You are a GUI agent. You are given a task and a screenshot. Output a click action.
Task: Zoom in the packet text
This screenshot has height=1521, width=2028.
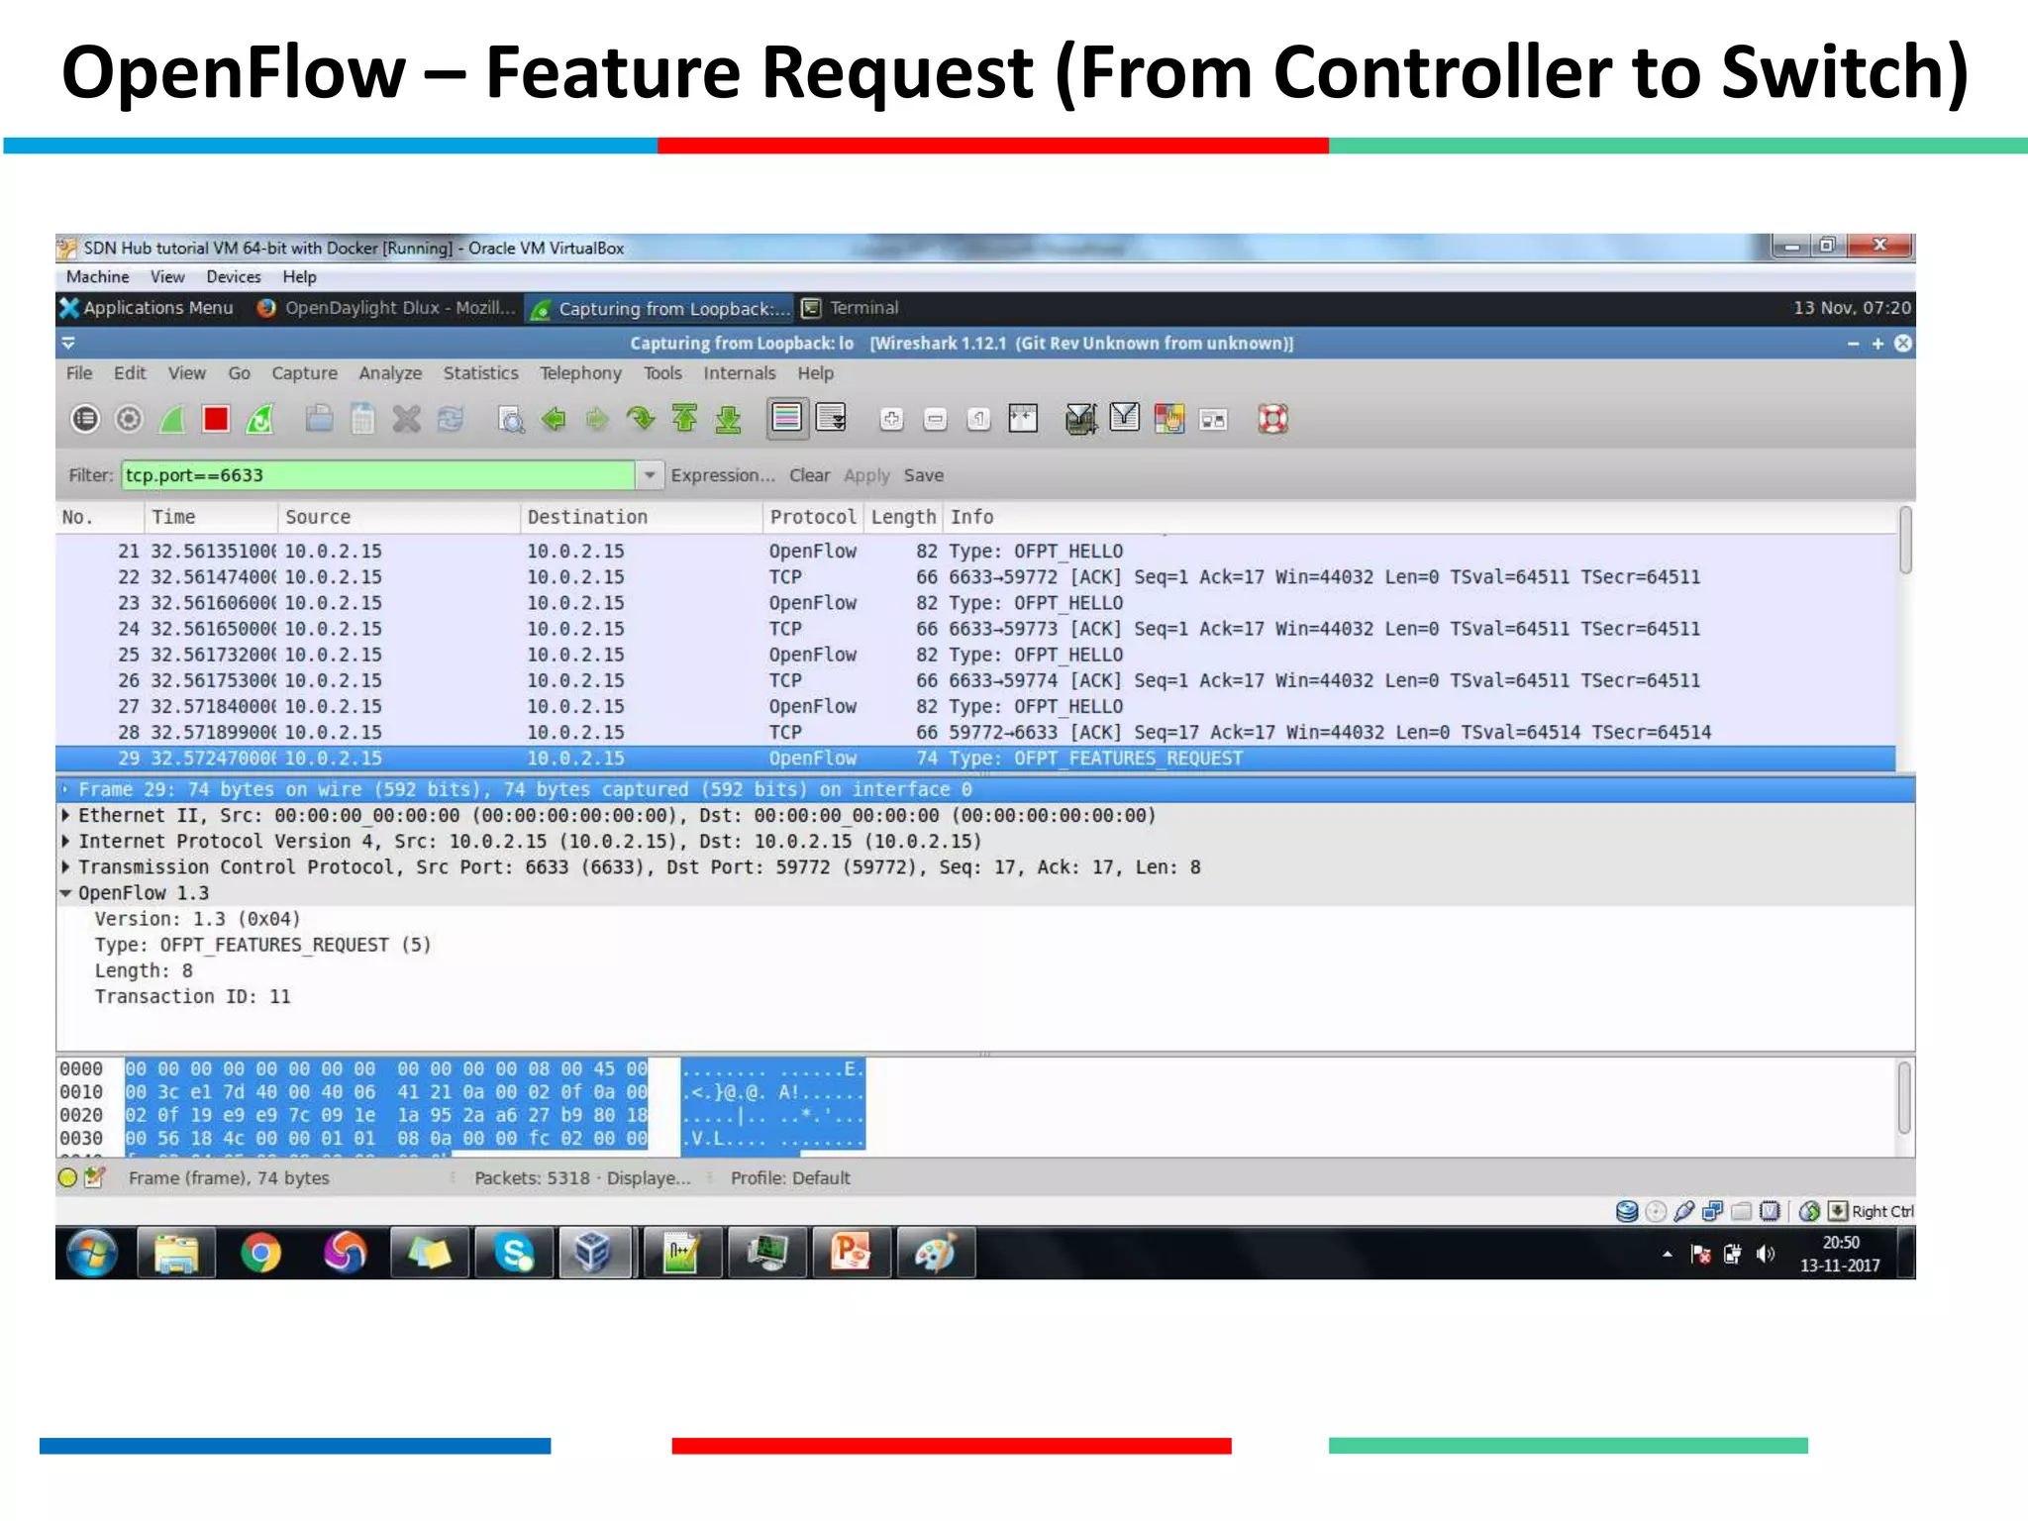891,419
